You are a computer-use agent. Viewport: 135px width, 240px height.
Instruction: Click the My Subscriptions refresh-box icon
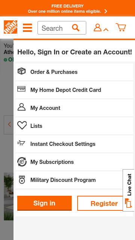click(x=22, y=162)
